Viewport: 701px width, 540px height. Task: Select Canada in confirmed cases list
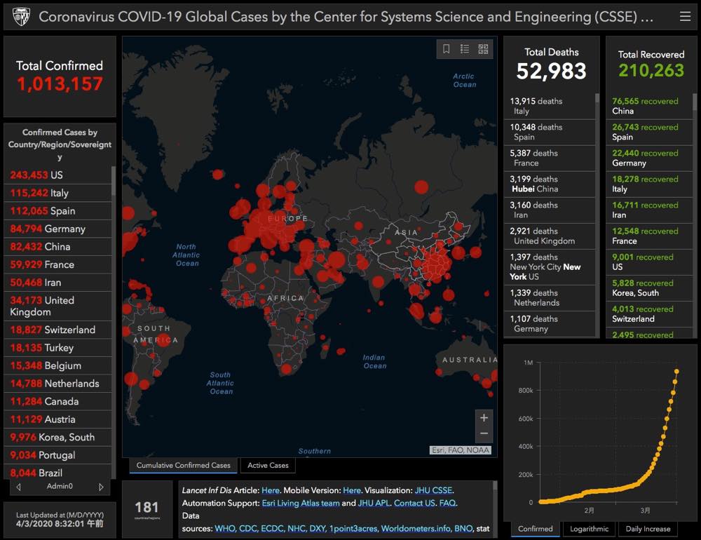[x=57, y=401]
